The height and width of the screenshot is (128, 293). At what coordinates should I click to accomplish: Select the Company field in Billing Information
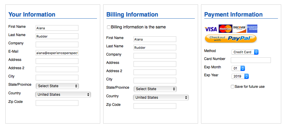click(x=155, y=56)
